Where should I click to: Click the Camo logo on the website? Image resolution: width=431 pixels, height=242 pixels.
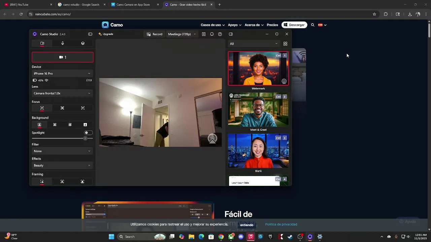112,25
